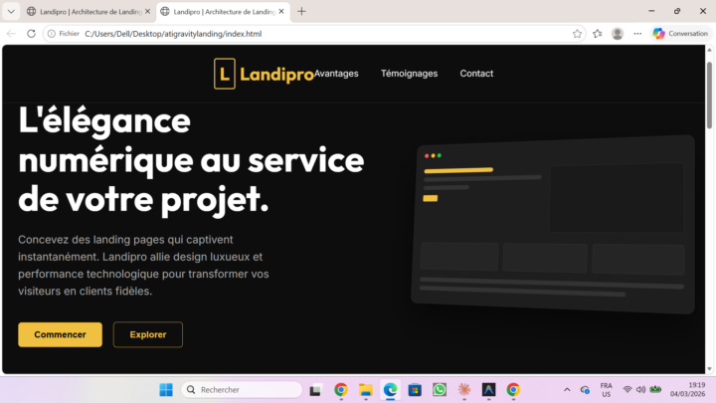Image resolution: width=716 pixels, height=403 pixels.
Task: Open a new browser tab
Action: (x=301, y=11)
